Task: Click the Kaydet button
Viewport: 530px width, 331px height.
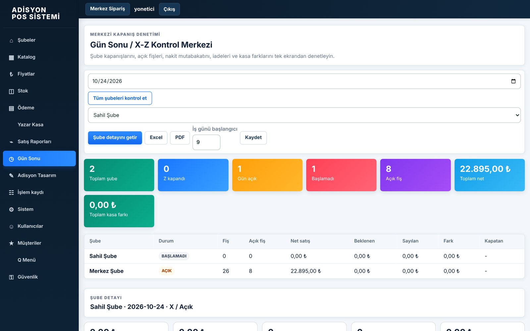Action: pyautogui.click(x=253, y=138)
